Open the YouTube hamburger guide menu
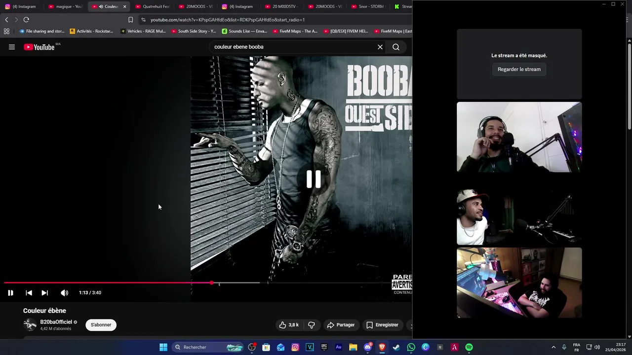Screen dimensions: 632x355 12,47
